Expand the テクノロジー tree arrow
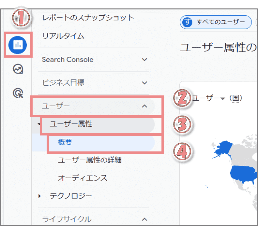Viewport: 258px width, 226px height. click(x=40, y=196)
